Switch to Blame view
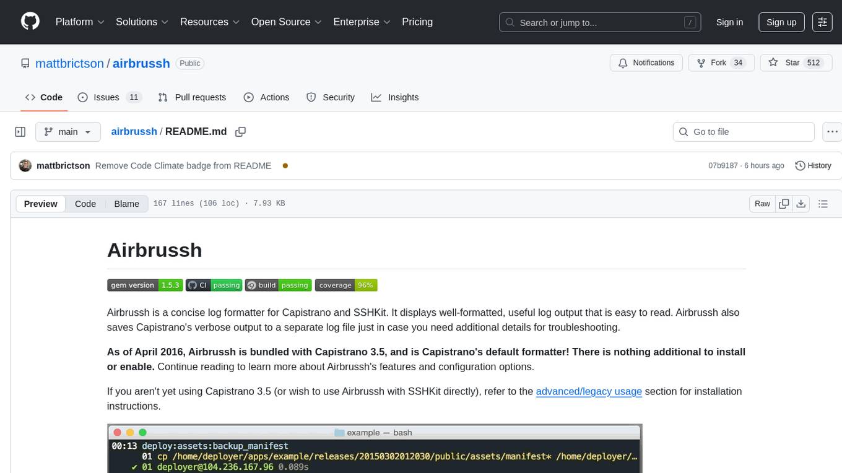The width and height of the screenshot is (842, 473). (x=126, y=204)
